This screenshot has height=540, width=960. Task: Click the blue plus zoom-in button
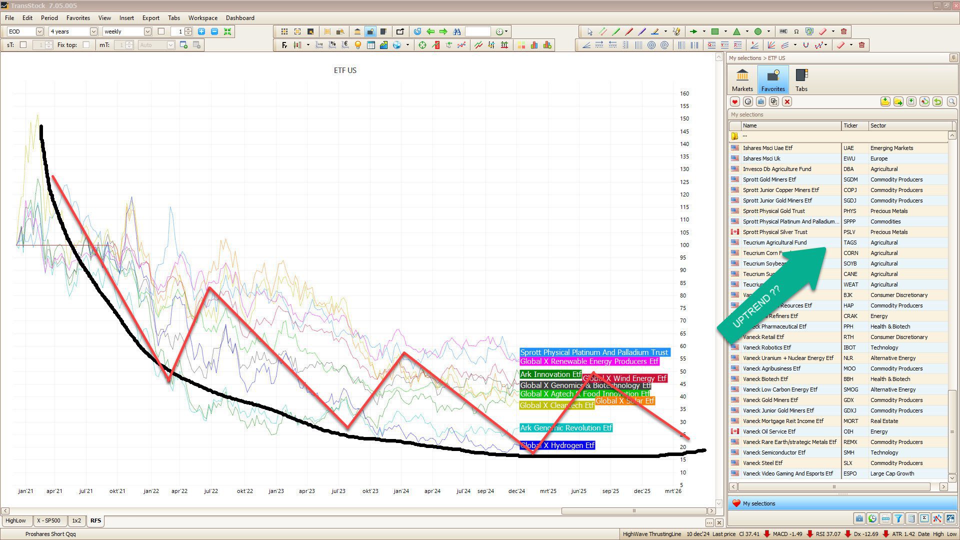(201, 31)
